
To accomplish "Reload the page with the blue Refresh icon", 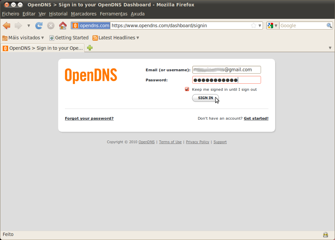I will click(x=39, y=26).
